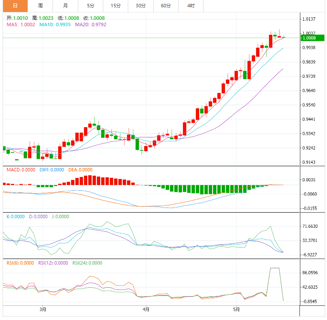Switch to the 5分 timeframe tab
The image size is (327, 320).
[90, 6]
